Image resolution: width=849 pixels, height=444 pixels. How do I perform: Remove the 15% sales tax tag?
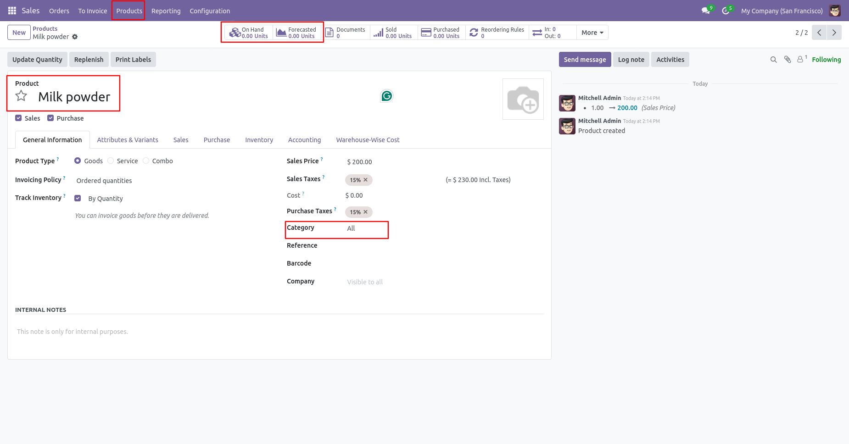point(366,180)
